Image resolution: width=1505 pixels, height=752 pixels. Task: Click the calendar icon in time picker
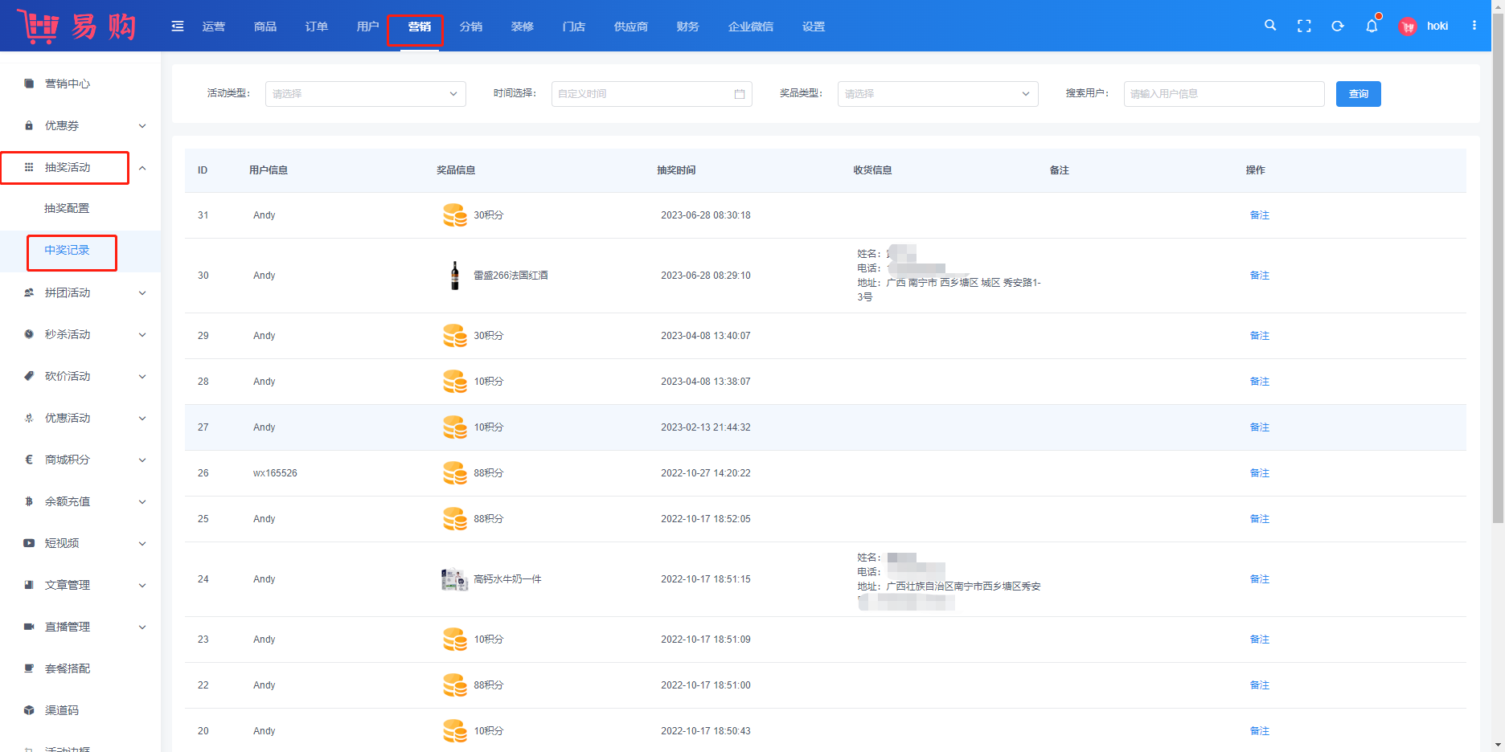pos(740,94)
